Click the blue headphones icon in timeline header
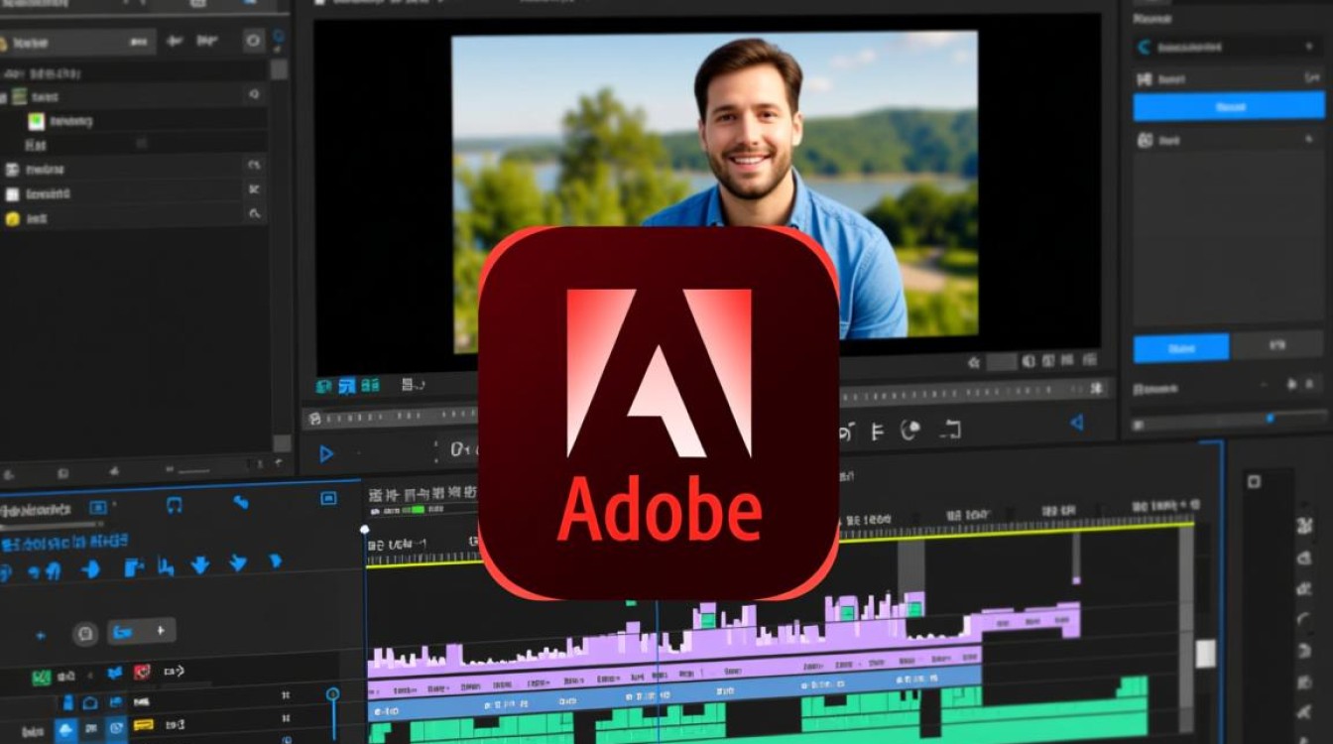 point(175,505)
